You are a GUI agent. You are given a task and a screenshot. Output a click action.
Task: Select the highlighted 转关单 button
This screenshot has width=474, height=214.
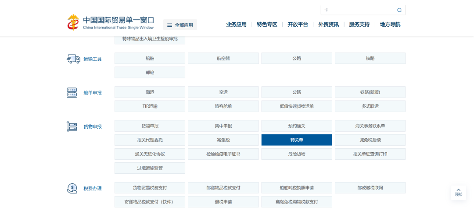pos(297,140)
